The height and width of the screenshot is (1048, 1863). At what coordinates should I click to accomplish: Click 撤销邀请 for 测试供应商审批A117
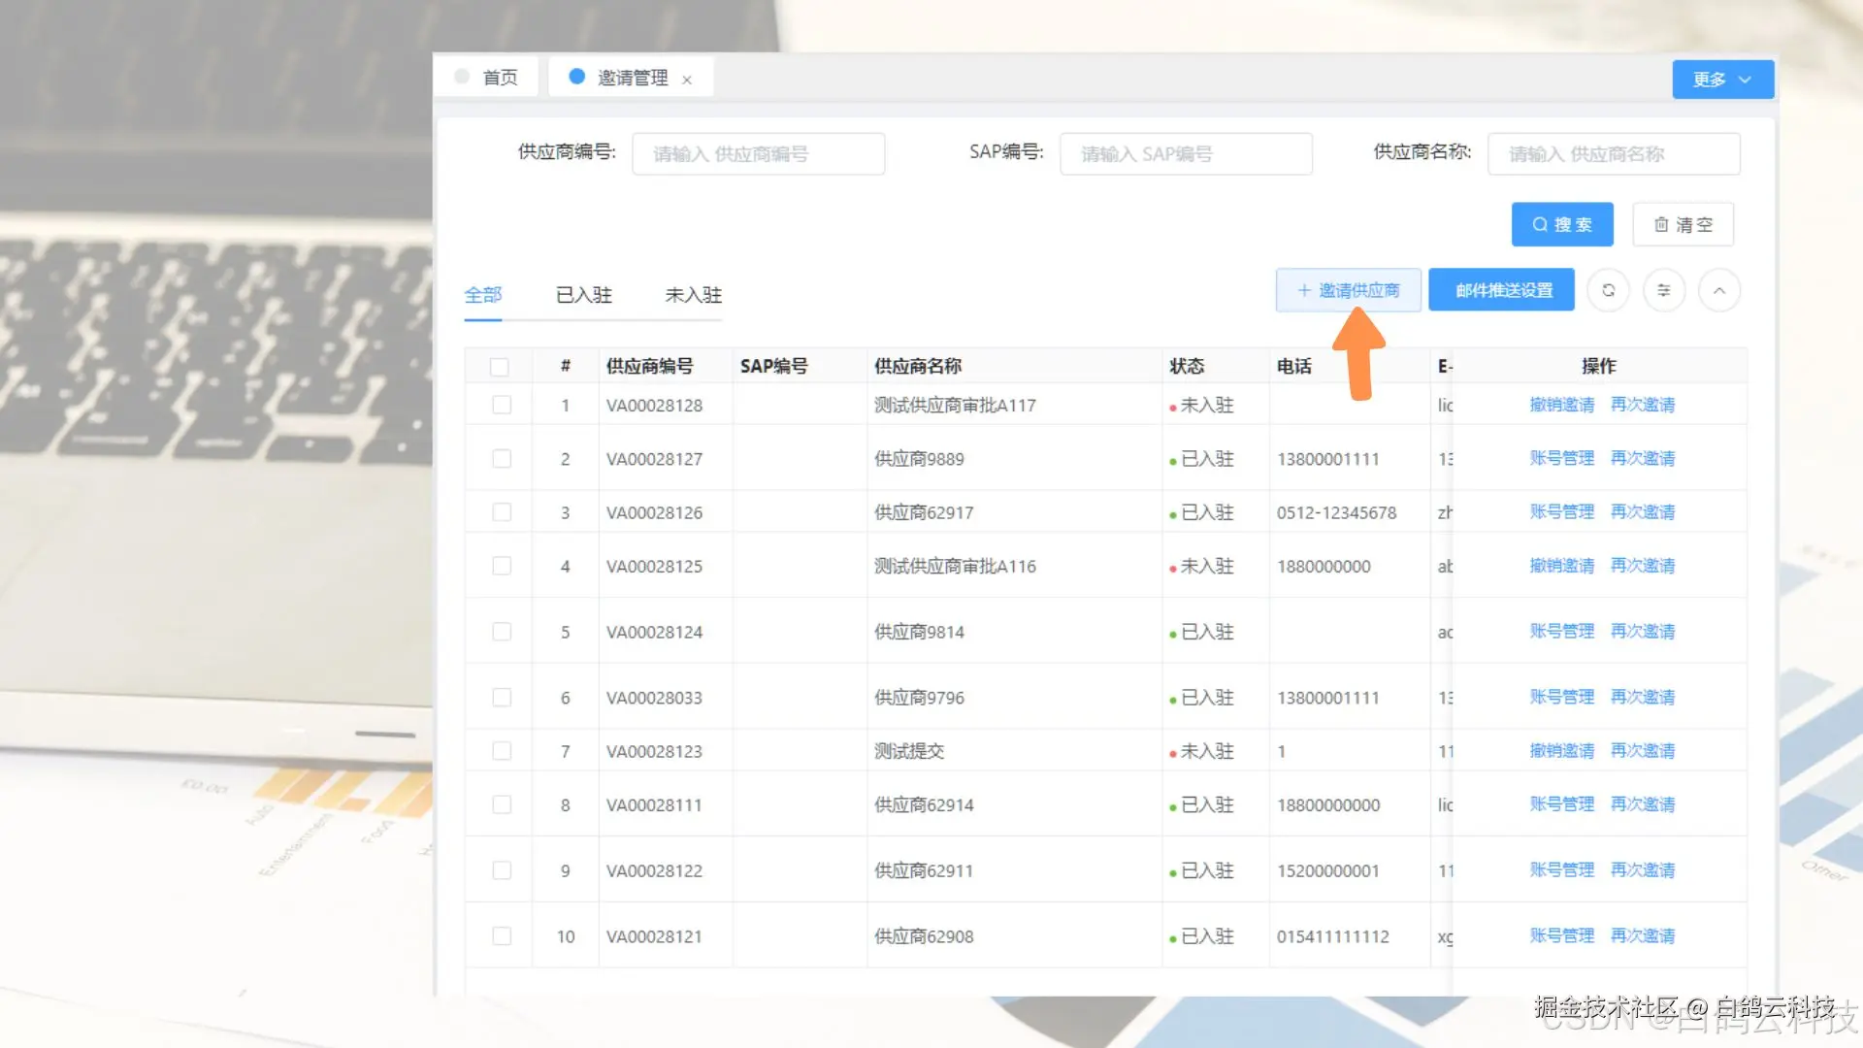pyautogui.click(x=1561, y=405)
